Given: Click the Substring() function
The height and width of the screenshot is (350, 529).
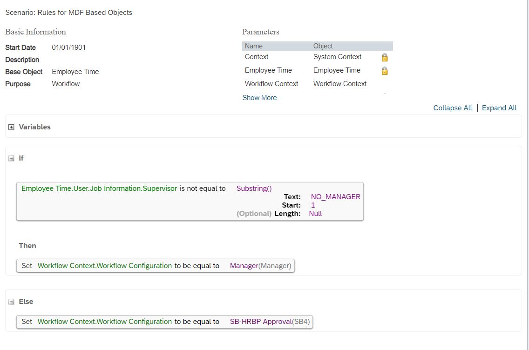Looking at the screenshot, I should pyautogui.click(x=254, y=188).
